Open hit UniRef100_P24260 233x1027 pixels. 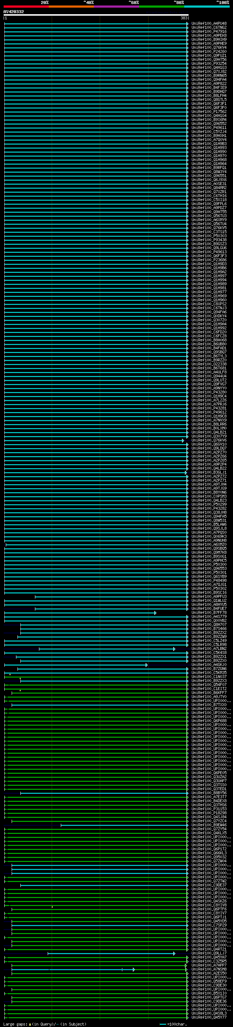click(209, 51)
